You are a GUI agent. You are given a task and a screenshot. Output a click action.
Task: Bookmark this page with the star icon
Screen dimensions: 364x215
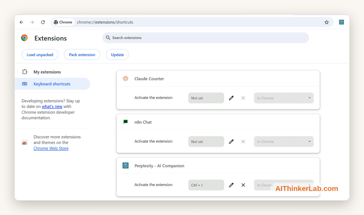pos(327,22)
